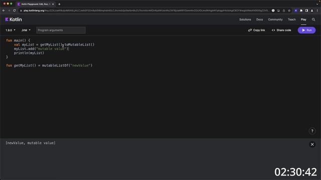This screenshot has width=321, height=180.
Task: Close the output console panel
Action: (312, 144)
